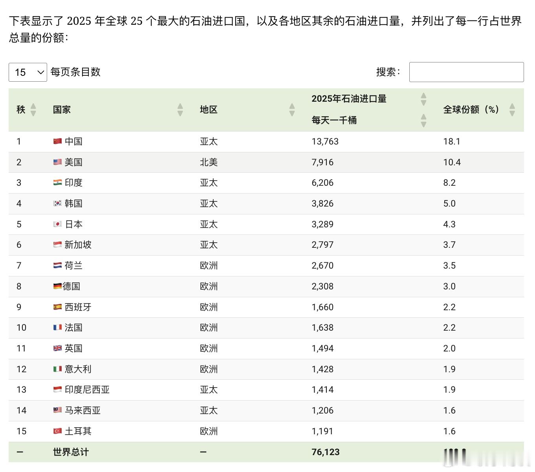Click the US flag beside 美国

58,162
